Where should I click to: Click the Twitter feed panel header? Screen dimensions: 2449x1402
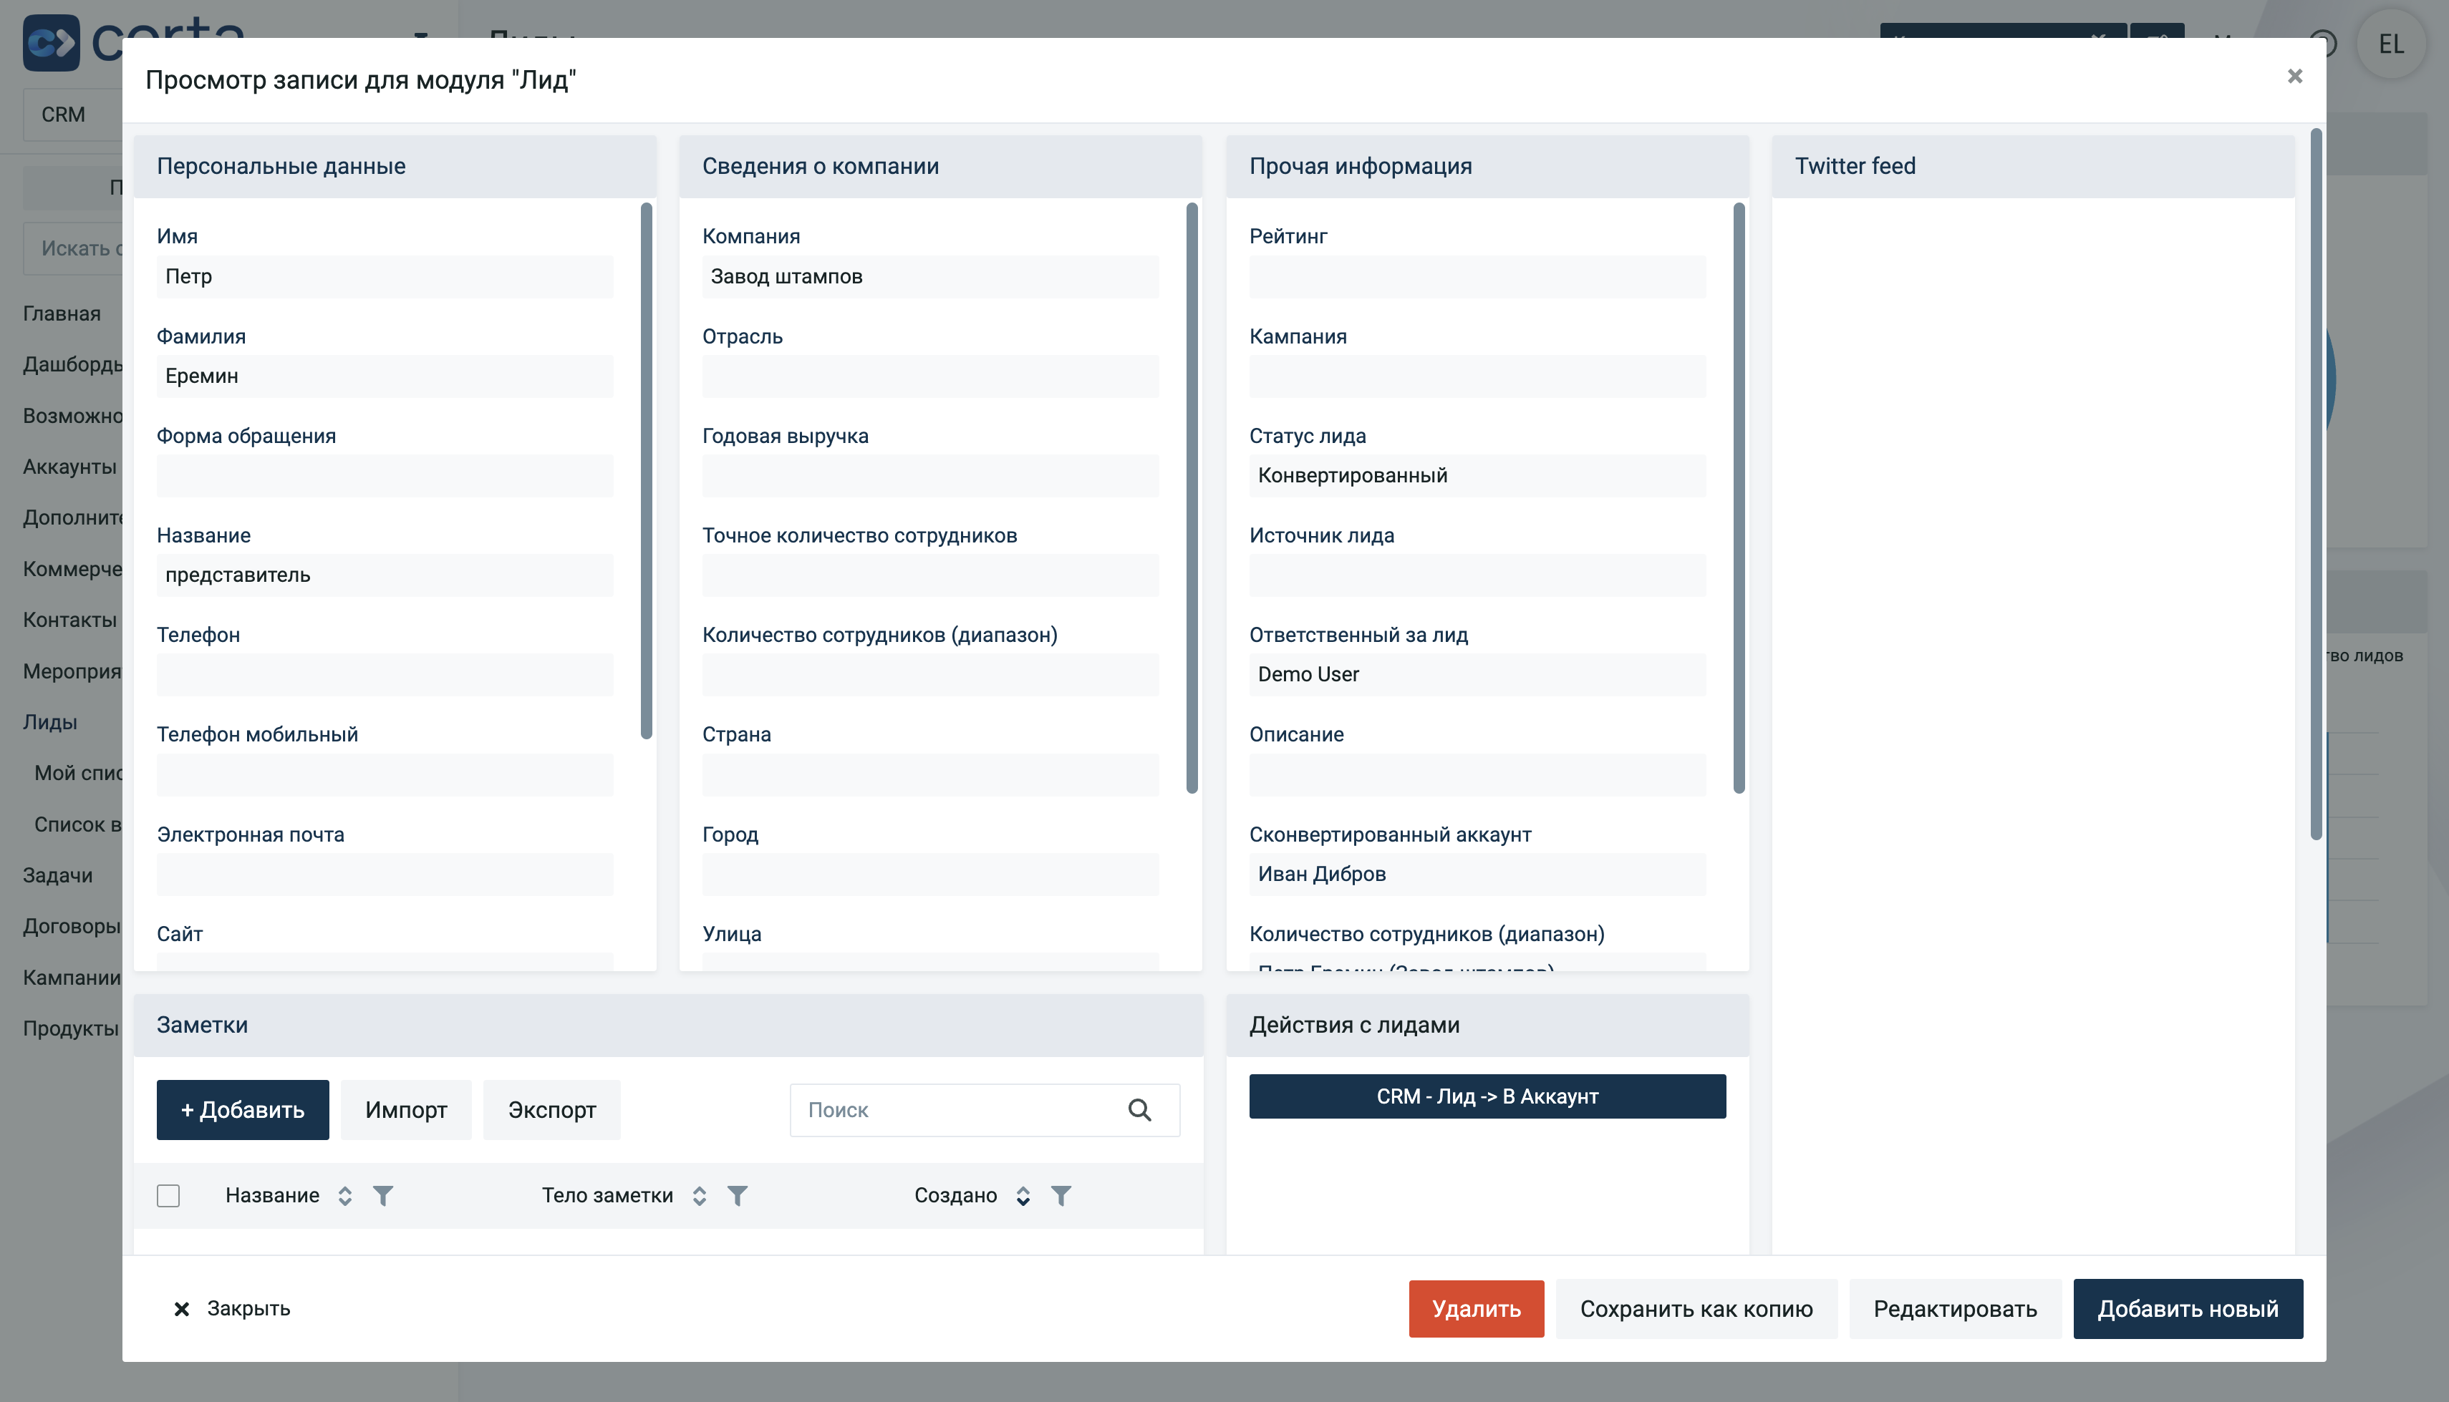pos(2033,167)
